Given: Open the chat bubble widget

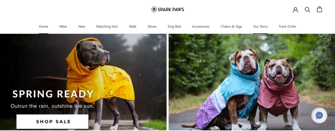Looking at the screenshot, I should coord(319,116).
